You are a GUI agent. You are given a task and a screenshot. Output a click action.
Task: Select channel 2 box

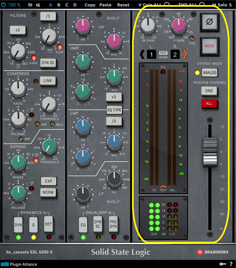[175, 55]
